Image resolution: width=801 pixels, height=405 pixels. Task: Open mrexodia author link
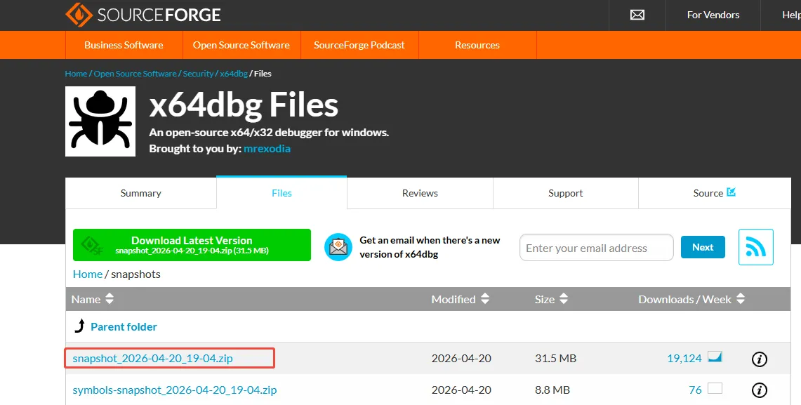click(267, 149)
